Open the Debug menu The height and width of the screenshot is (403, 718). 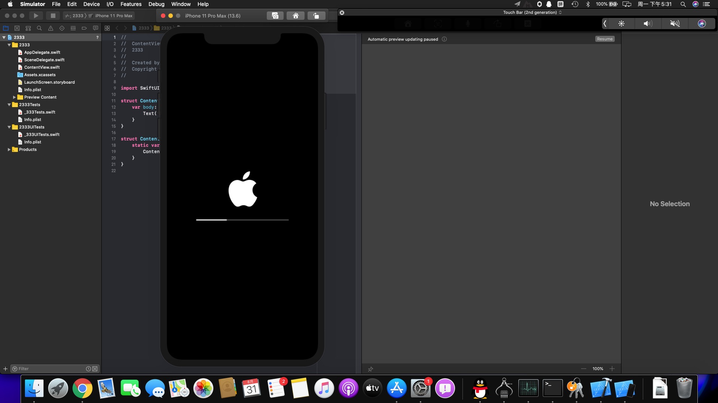click(x=156, y=4)
